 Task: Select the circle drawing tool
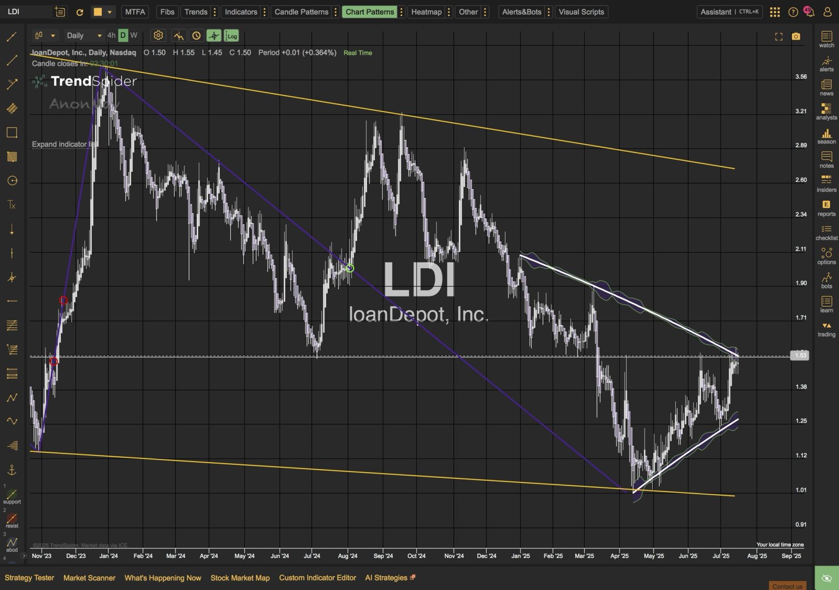pos(12,181)
